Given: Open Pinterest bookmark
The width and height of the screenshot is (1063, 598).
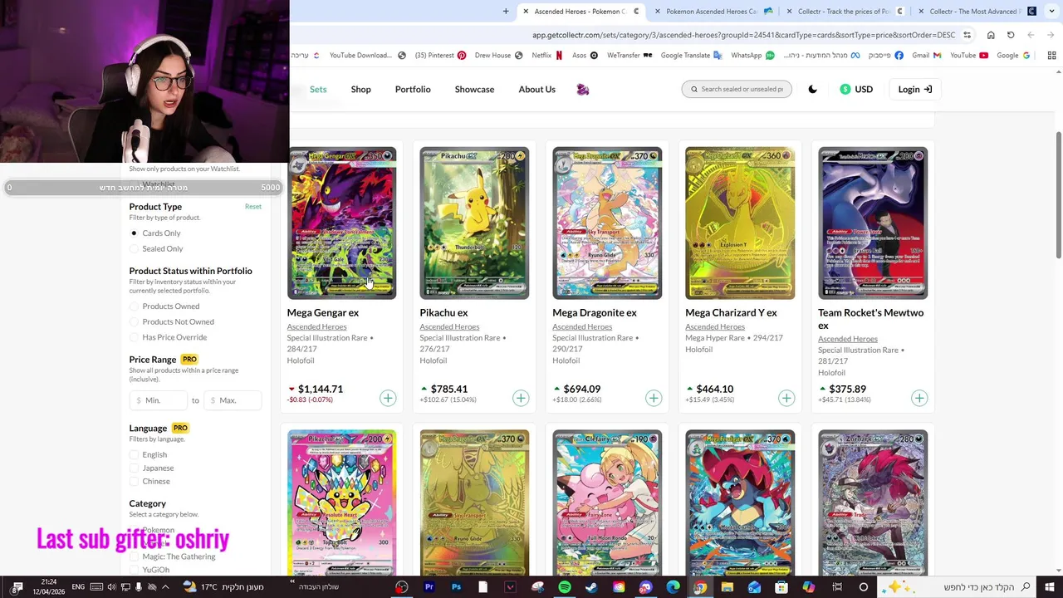Looking at the screenshot, I should coord(440,56).
